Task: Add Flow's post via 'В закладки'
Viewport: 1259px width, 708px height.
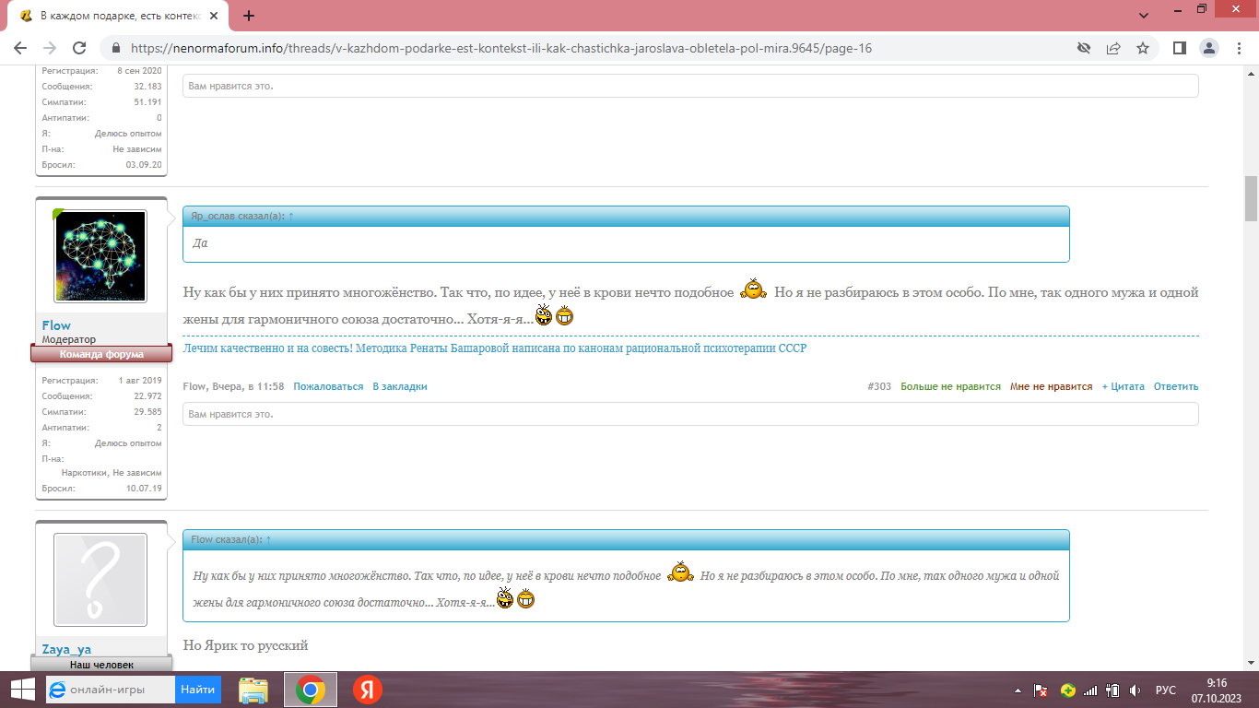Action: 399,387
